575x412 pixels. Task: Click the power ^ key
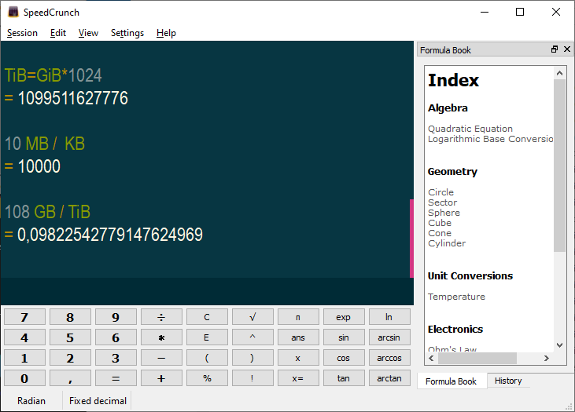[252, 337]
